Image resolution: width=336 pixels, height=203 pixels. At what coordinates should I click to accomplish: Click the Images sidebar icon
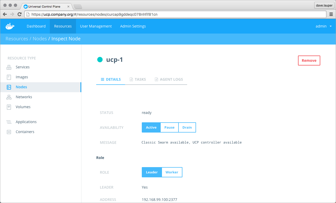pos(9,77)
